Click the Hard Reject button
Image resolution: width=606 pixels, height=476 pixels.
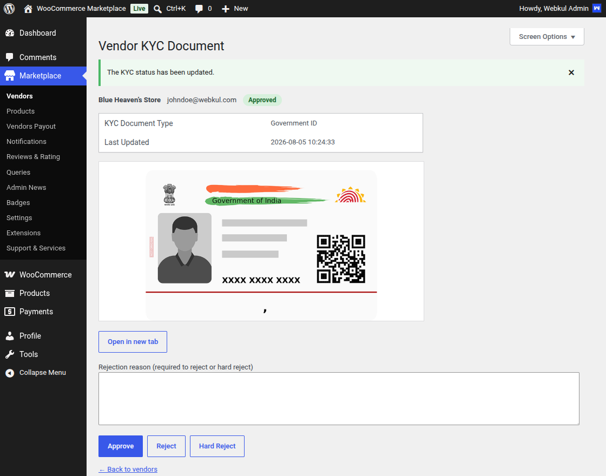[x=217, y=446]
